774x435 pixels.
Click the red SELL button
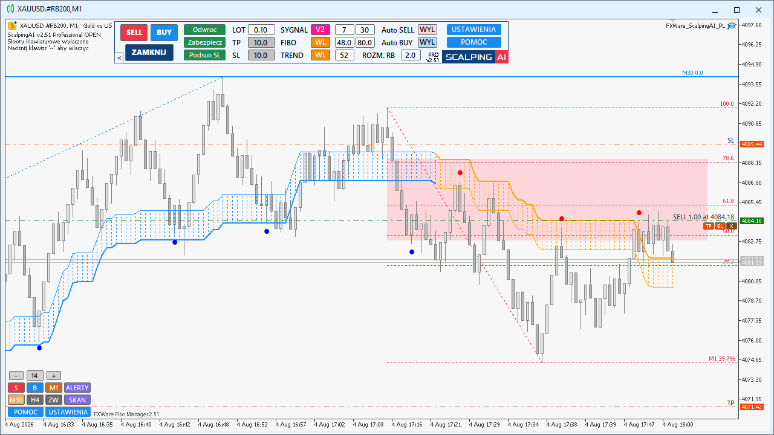point(134,33)
